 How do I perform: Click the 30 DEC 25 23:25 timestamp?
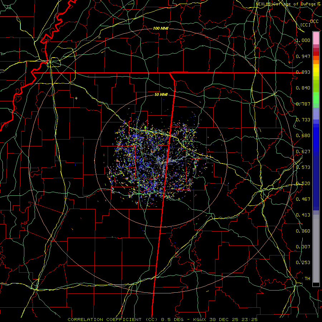point(234,319)
